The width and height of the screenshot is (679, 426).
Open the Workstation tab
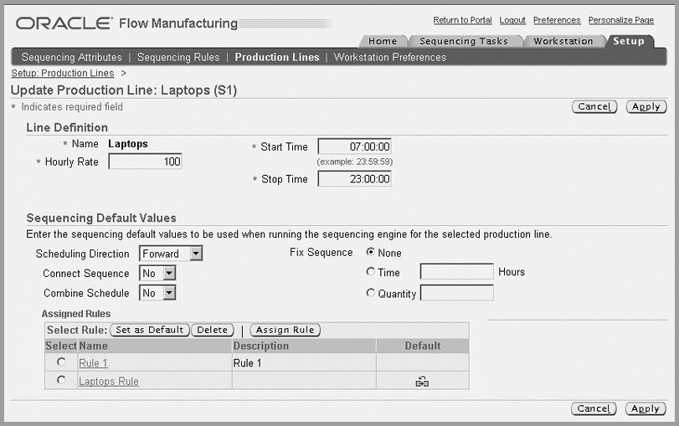563,41
